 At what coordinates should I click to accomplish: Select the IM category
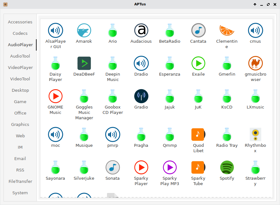click(20, 147)
